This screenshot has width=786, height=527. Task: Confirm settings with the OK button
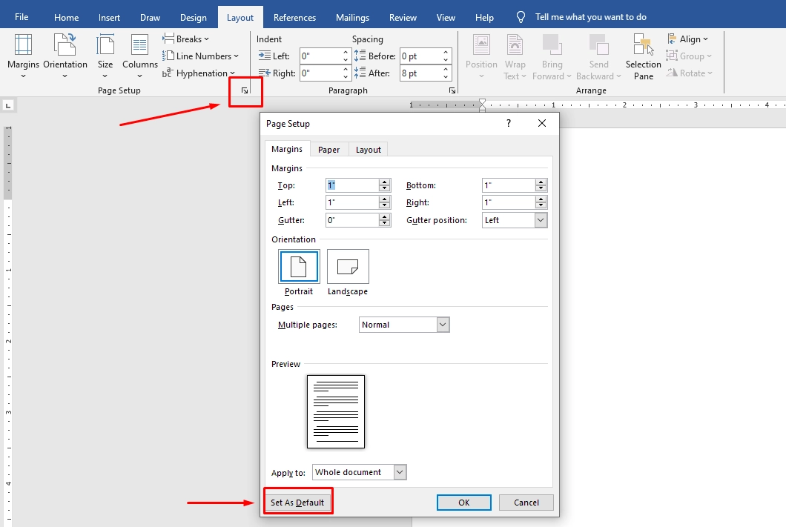click(463, 502)
